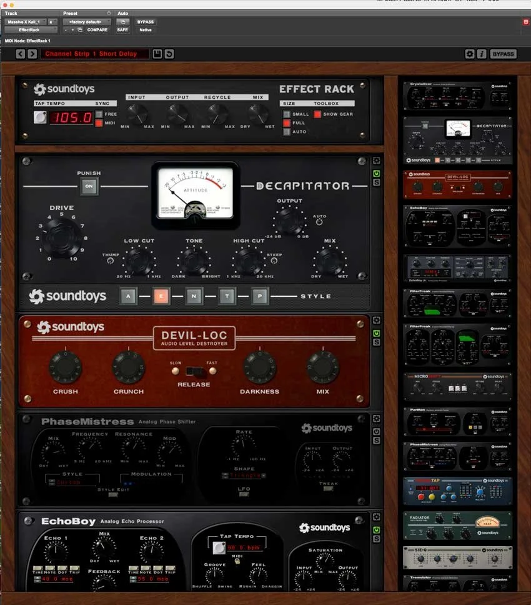This screenshot has height=605, width=531.
Task: Click Effect Rack BYPASS button near info icon
Action: coord(504,54)
